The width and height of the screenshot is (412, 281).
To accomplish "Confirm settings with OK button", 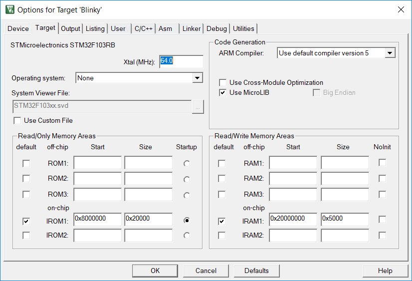I will click(x=155, y=271).
